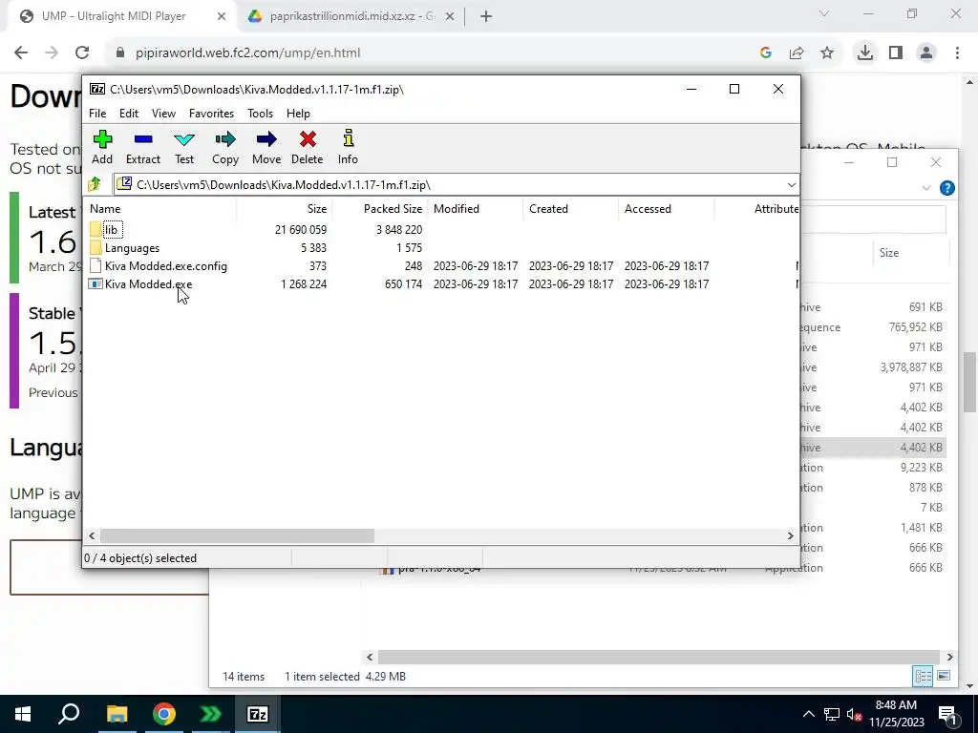Run the Test archive tool
978x733 pixels.
pos(184,148)
